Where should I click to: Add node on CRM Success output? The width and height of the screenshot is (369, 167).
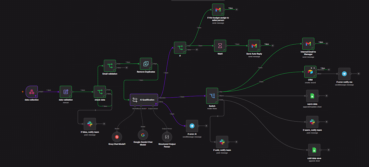pos(329,70)
